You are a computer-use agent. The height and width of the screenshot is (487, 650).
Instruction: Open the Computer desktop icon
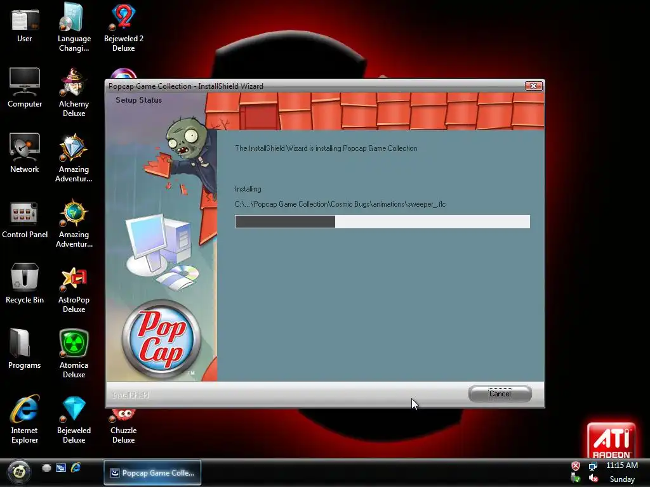pyautogui.click(x=25, y=88)
